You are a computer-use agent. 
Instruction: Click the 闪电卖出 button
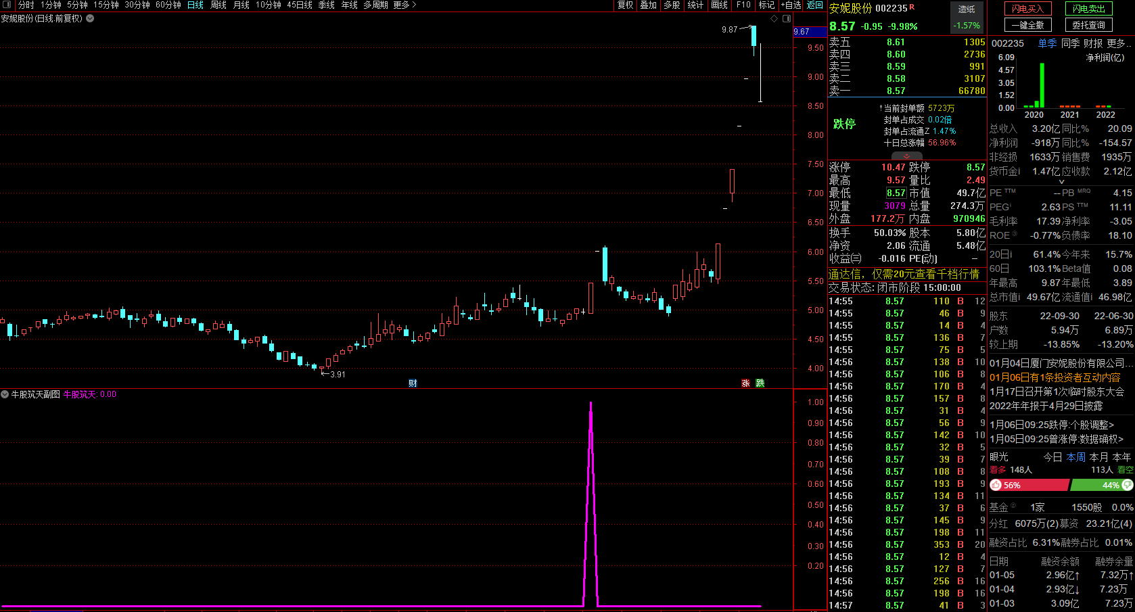pyautogui.click(x=1089, y=9)
